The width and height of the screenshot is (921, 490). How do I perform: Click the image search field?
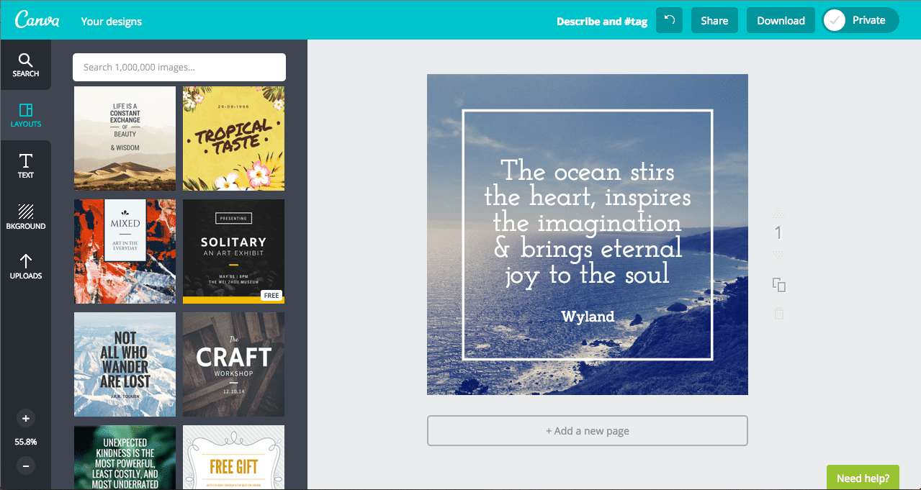(x=178, y=67)
